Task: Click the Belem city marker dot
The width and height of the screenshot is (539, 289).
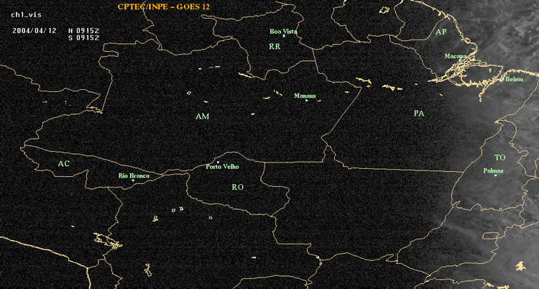Action: click(503, 79)
